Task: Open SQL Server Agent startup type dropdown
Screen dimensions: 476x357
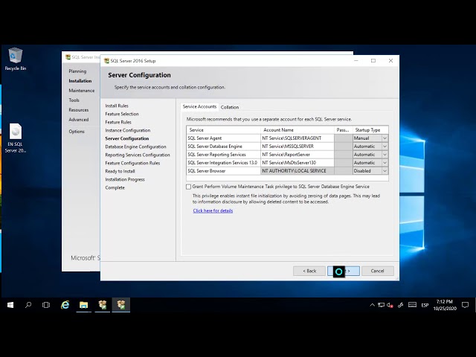Action: [x=385, y=138]
